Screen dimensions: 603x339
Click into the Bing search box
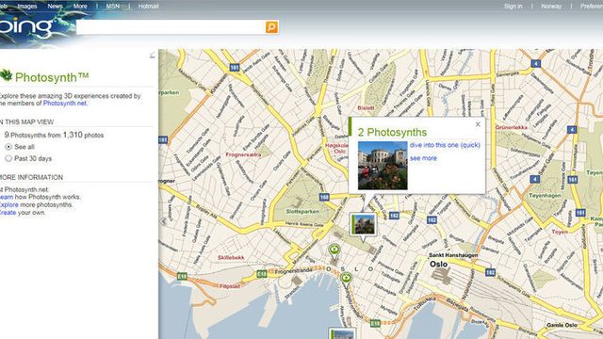(171, 27)
